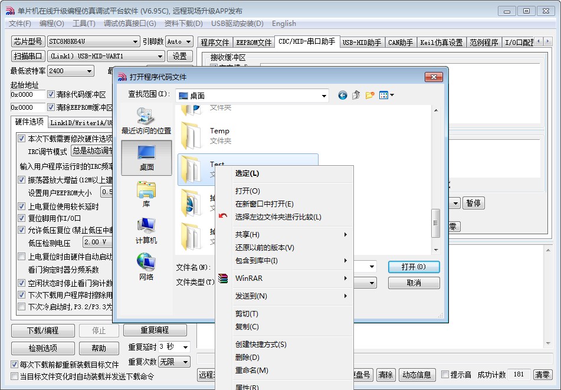The width and height of the screenshot is (561, 390).
Task: Enable 提示音 checkbox
Action: (445, 375)
